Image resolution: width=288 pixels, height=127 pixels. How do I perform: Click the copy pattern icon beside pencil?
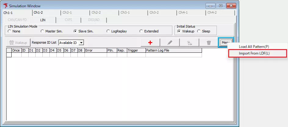coord(189,43)
